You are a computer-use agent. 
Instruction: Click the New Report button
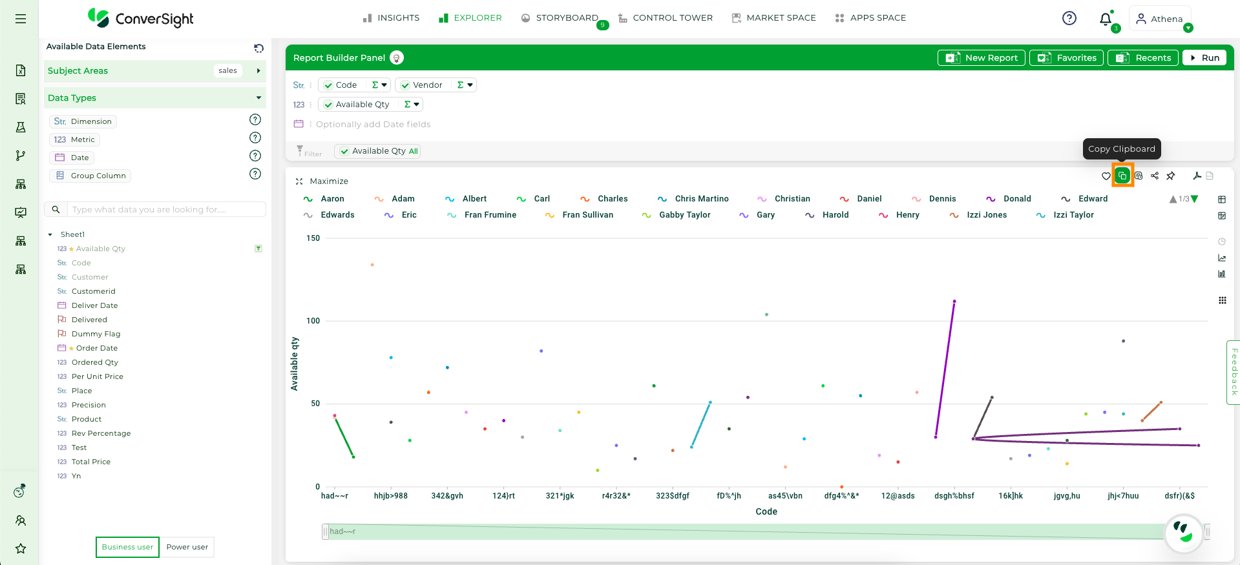coord(982,58)
